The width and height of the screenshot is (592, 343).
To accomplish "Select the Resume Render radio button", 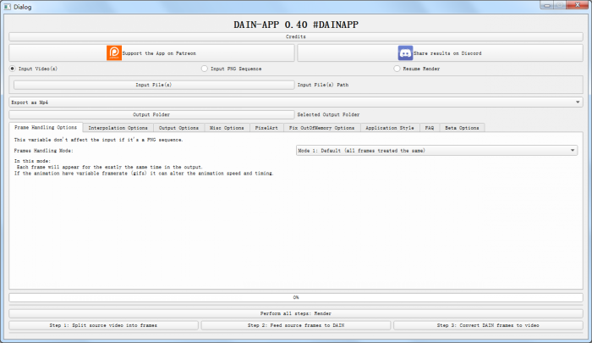I will (397, 69).
